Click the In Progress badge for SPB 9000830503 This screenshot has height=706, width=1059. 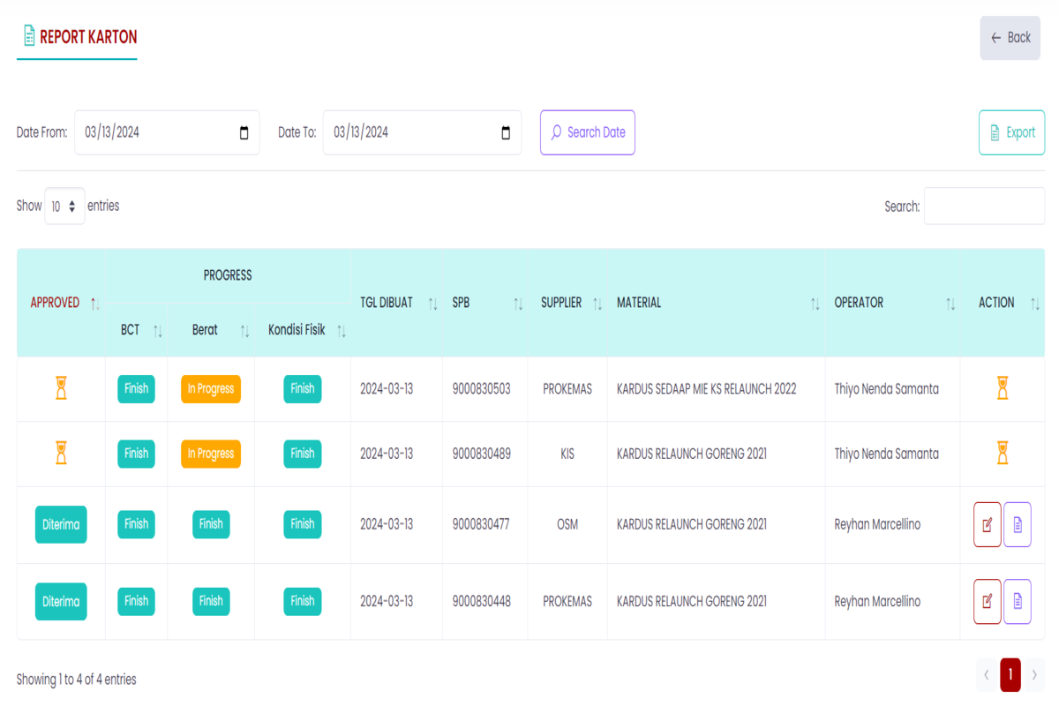pyautogui.click(x=211, y=389)
